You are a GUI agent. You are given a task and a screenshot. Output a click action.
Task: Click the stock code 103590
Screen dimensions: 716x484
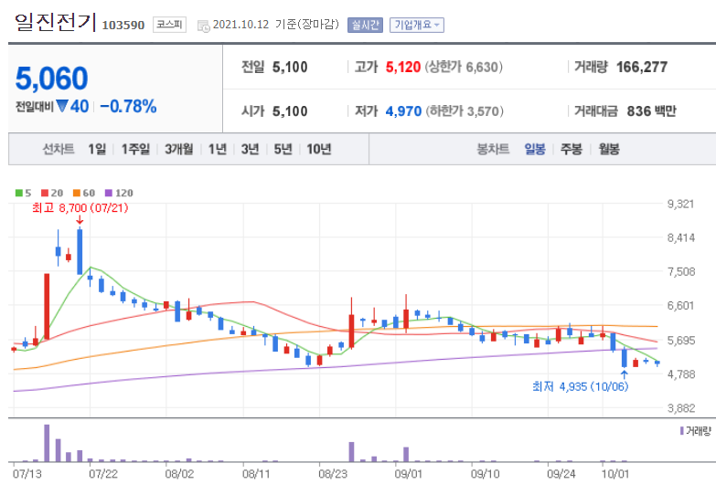pos(123,25)
